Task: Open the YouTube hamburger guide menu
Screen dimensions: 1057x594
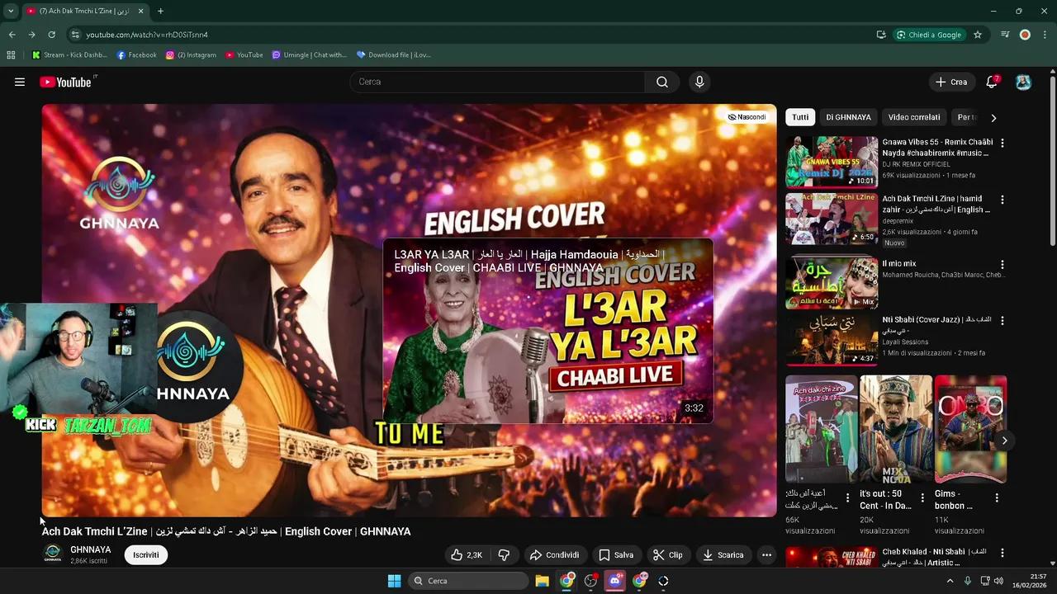Action: [20, 82]
